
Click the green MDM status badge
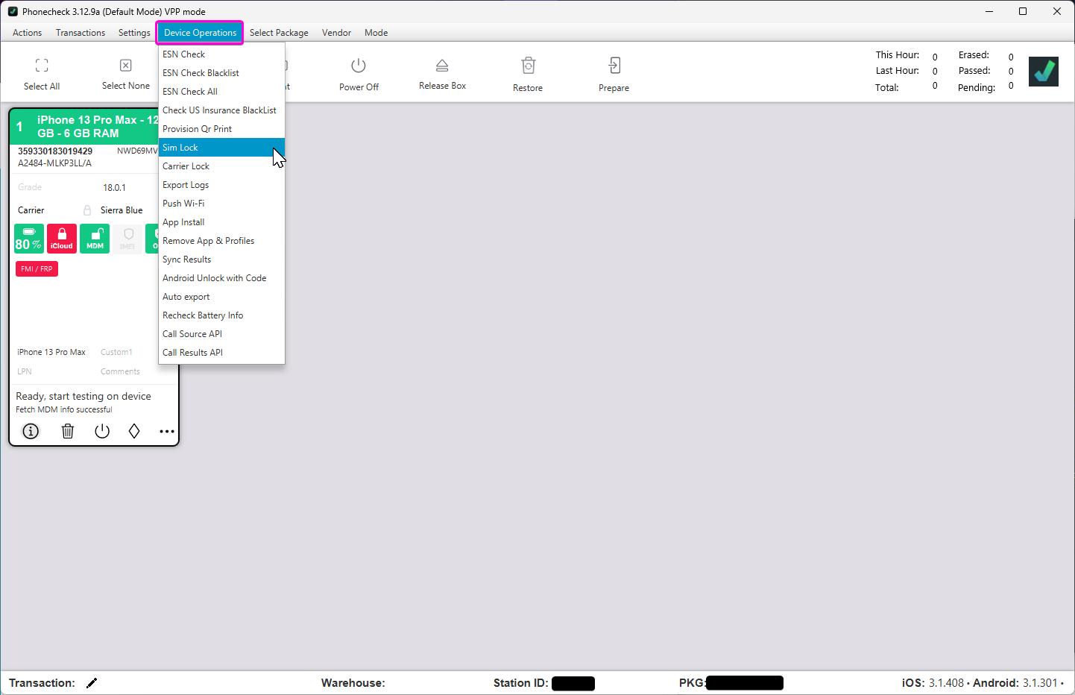pos(95,239)
